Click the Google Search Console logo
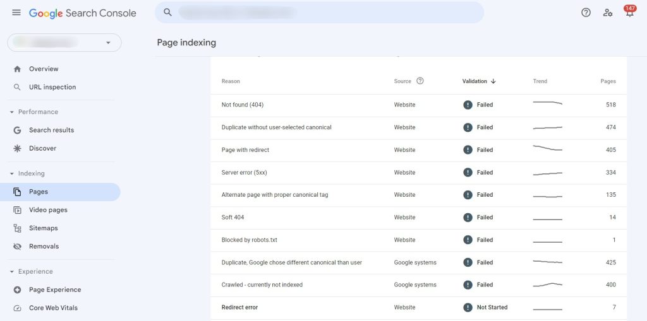Screen dimensions: 647x321 (83, 13)
